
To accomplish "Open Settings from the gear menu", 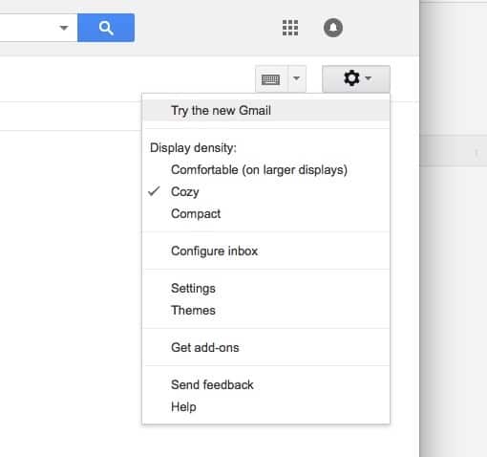I will point(266,289).
